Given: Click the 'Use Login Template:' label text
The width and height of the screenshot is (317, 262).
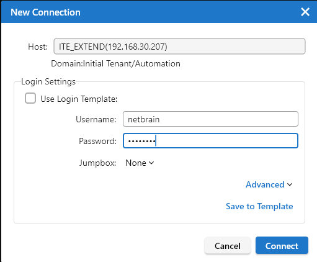Looking at the screenshot, I should point(79,99).
